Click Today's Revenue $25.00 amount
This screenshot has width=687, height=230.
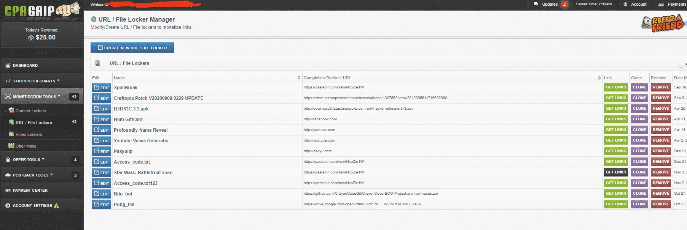pos(46,38)
